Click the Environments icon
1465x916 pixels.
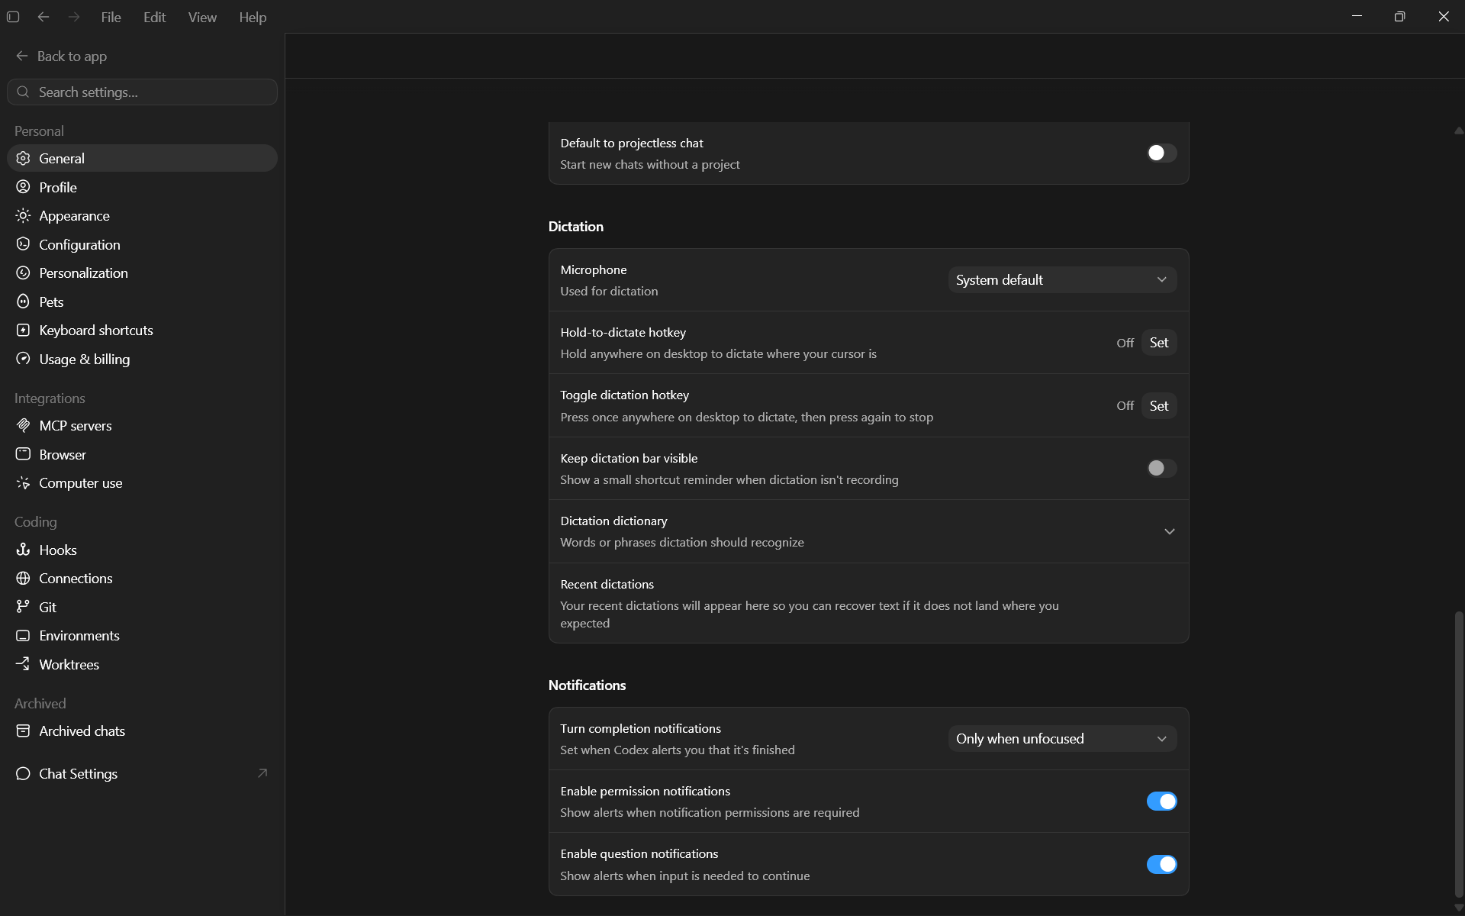click(23, 636)
